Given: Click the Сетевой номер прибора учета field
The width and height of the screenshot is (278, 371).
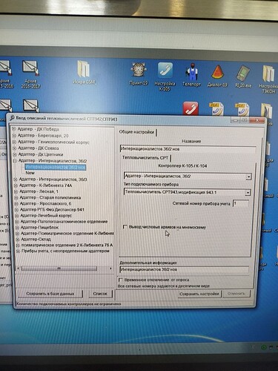Looking at the screenshot, I should pyautogui.click(x=241, y=203).
